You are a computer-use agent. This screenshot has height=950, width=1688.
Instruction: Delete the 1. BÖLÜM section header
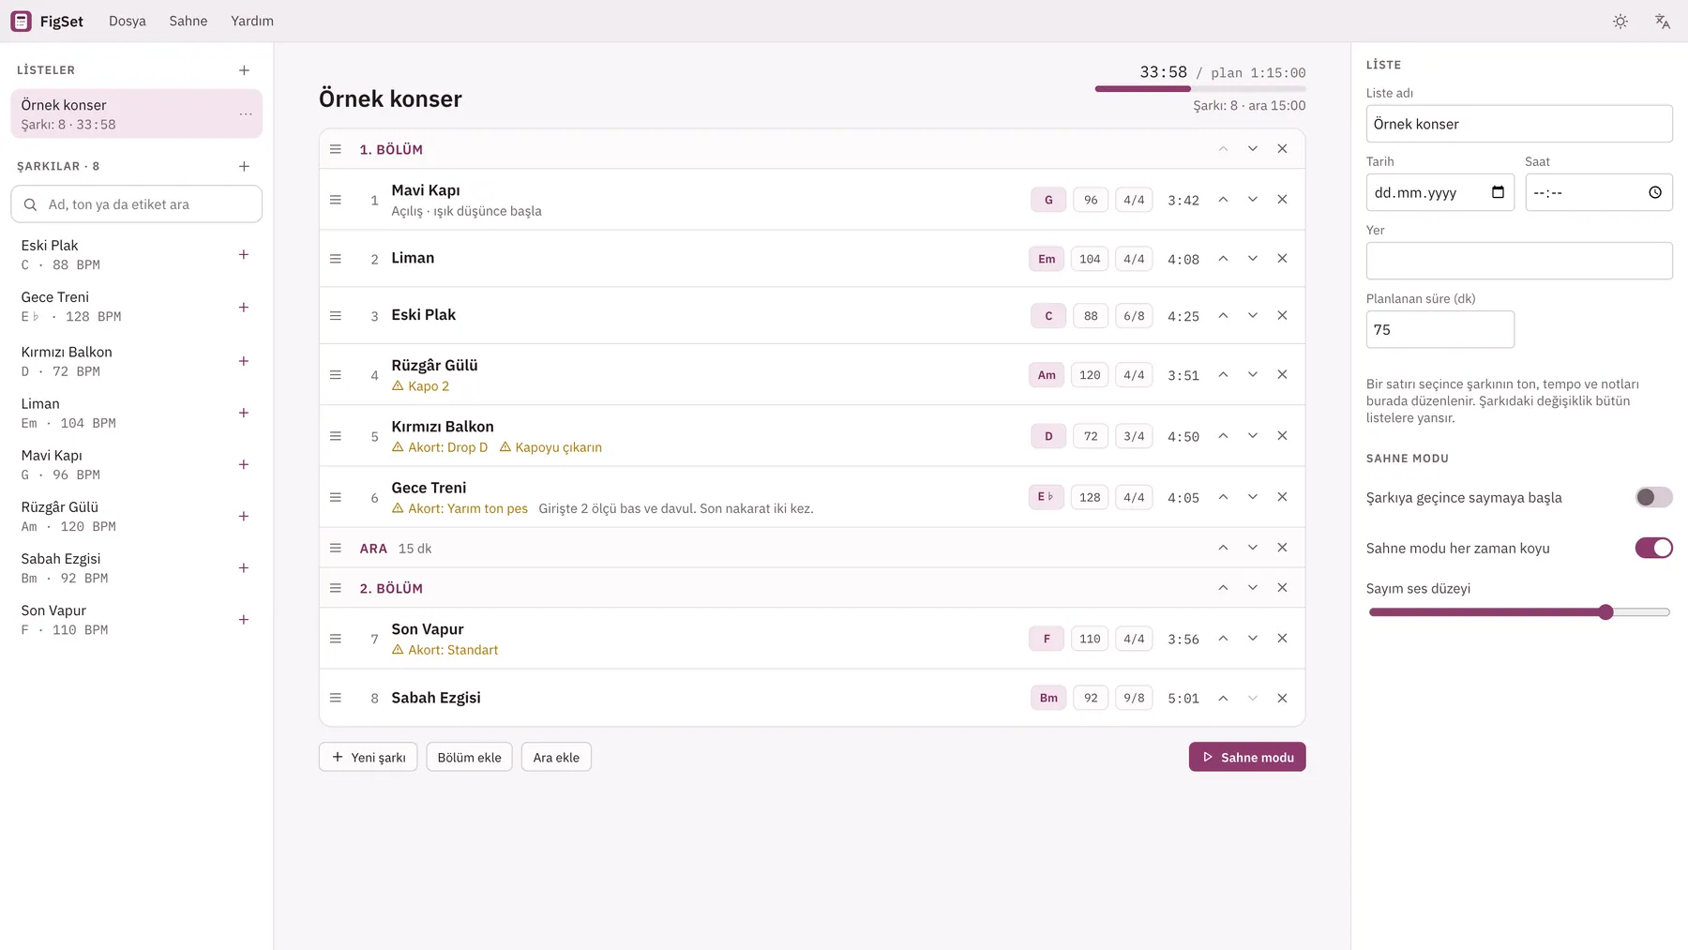point(1282,149)
